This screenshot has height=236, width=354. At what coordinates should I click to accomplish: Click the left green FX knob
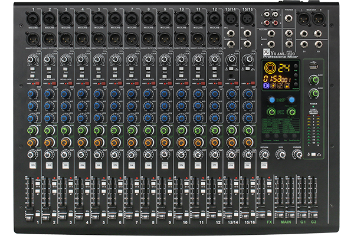[x=271, y=112]
